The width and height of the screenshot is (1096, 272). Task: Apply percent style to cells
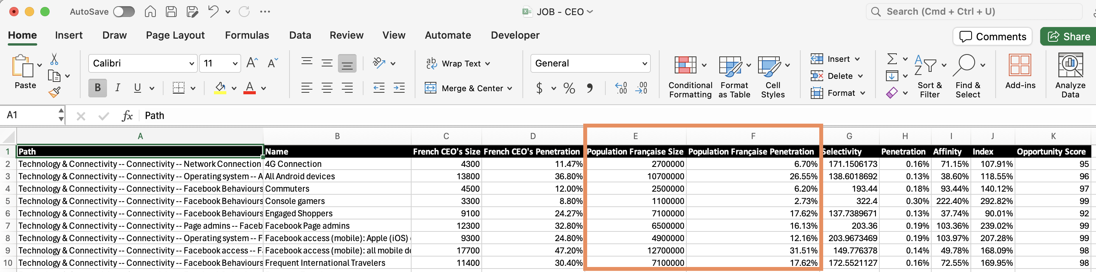tap(569, 88)
